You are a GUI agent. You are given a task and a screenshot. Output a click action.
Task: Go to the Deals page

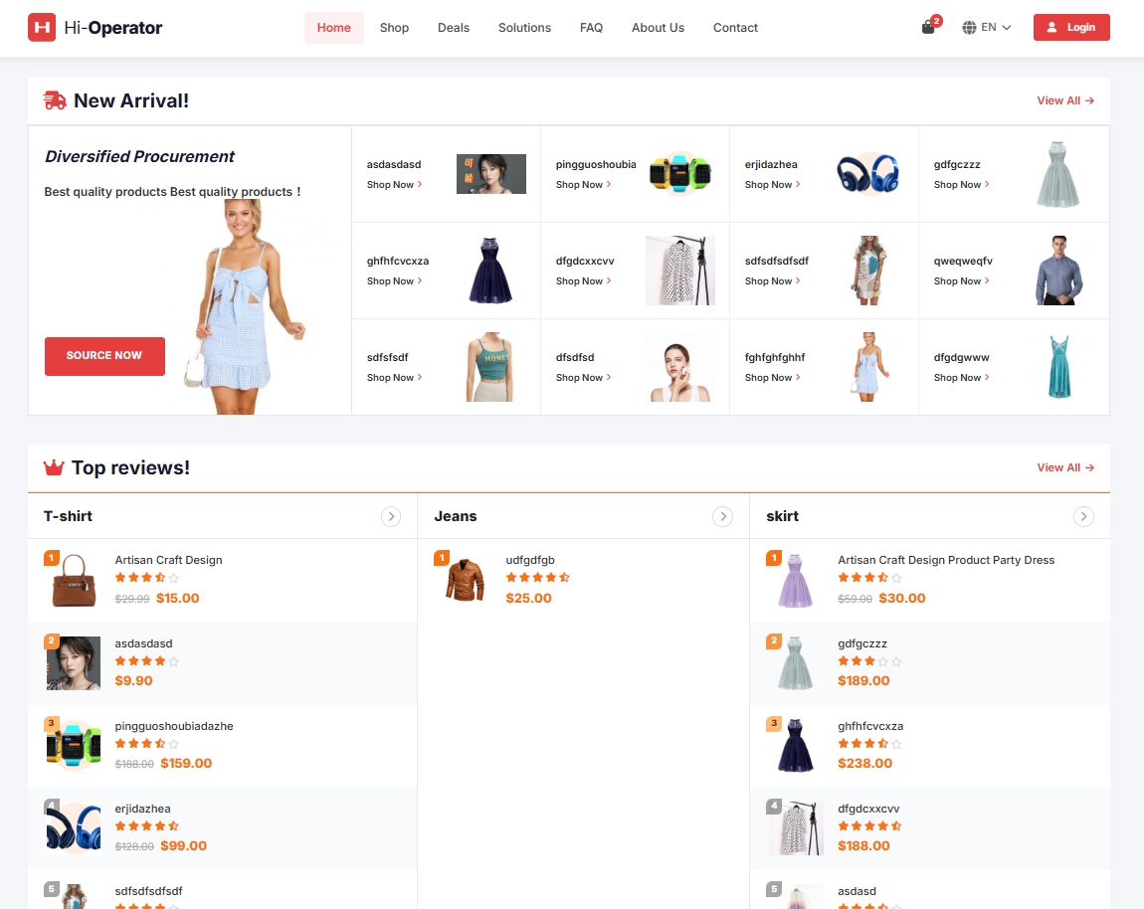453,28
